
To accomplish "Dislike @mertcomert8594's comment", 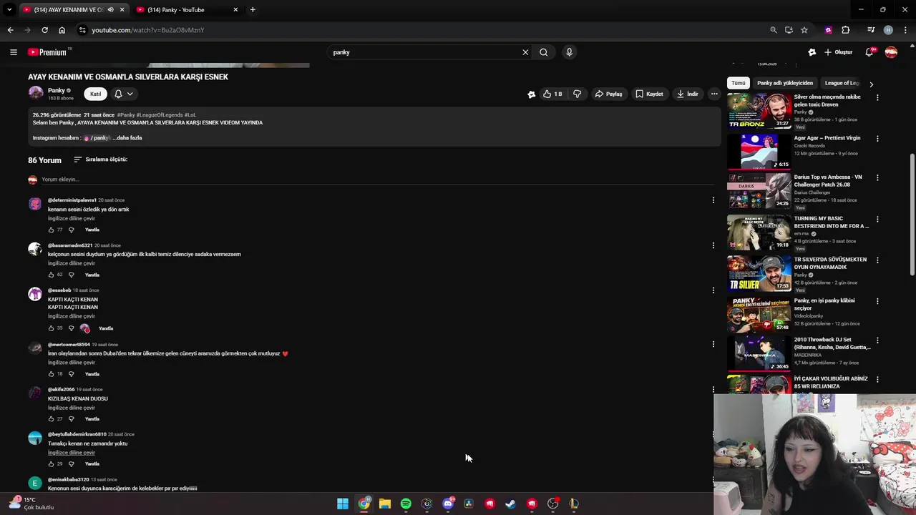I will point(71,374).
